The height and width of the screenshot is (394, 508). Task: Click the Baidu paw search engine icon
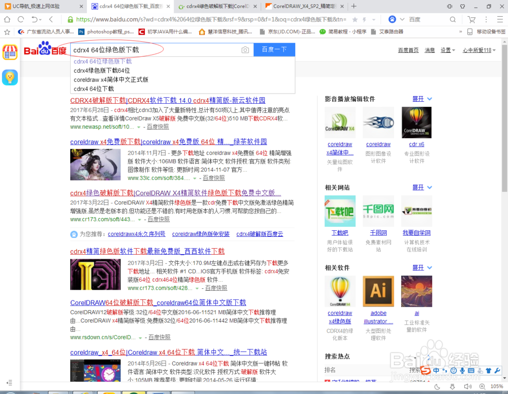[392, 19]
